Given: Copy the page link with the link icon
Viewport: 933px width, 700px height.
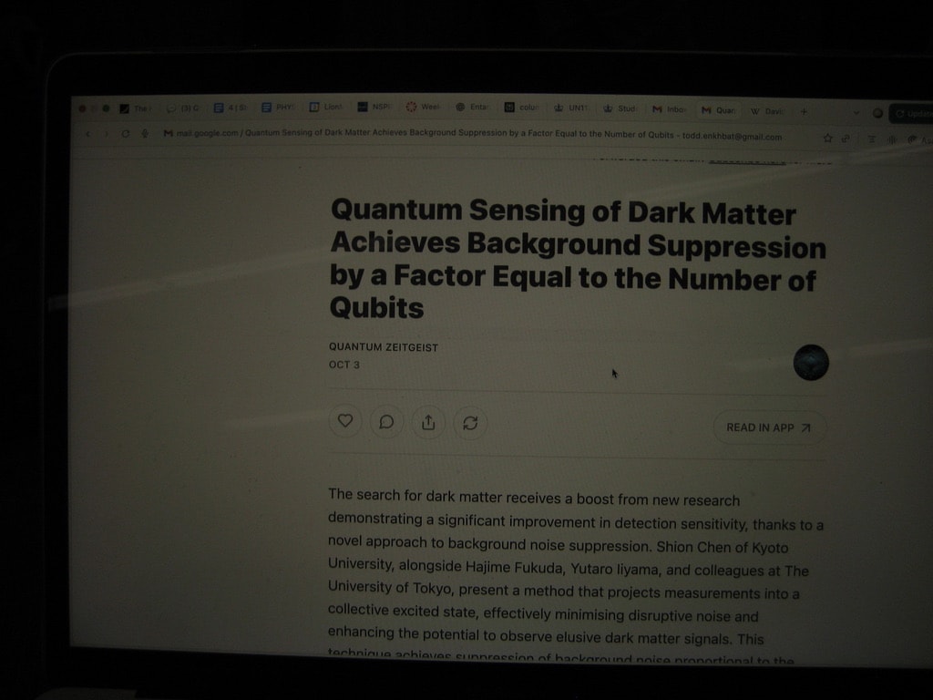Looking at the screenshot, I should coord(846,139).
